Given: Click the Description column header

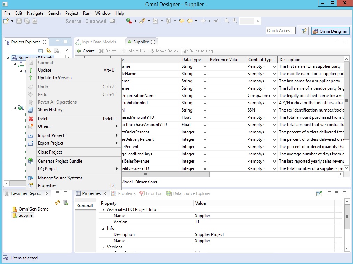Looking at the screenshot, I should [x=310, y=60].
